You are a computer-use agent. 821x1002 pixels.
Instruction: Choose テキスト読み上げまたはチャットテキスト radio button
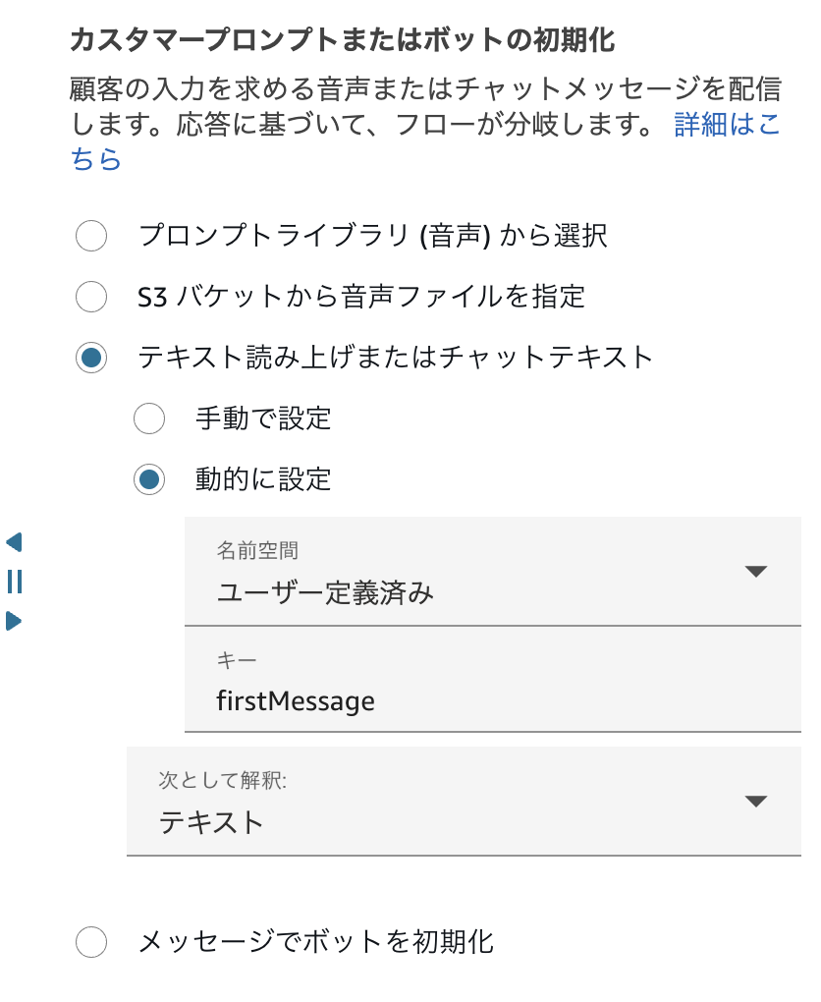[x=91, y=357]
